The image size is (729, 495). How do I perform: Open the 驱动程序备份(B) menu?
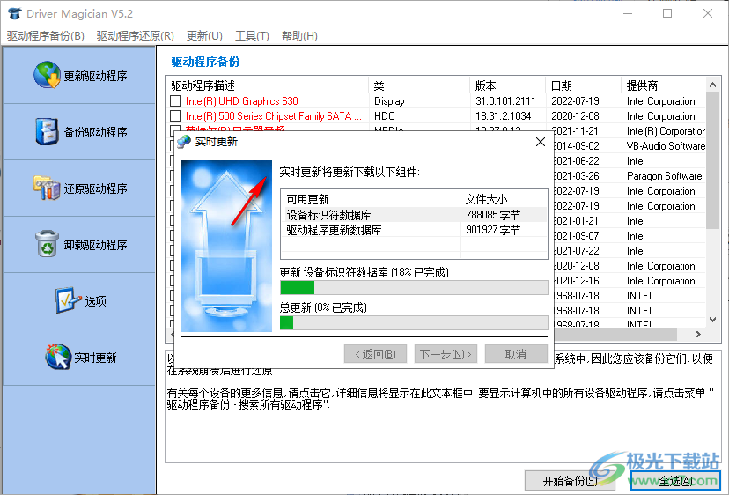pyautogui.click(x=46, y=36)
